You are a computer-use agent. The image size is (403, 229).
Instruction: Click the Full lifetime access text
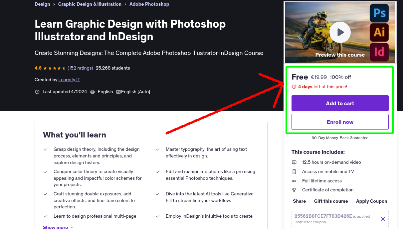click(x=322, y=181)
